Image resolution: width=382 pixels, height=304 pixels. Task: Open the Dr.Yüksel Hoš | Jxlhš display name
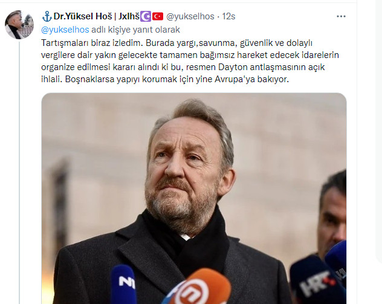pos(96,16)
